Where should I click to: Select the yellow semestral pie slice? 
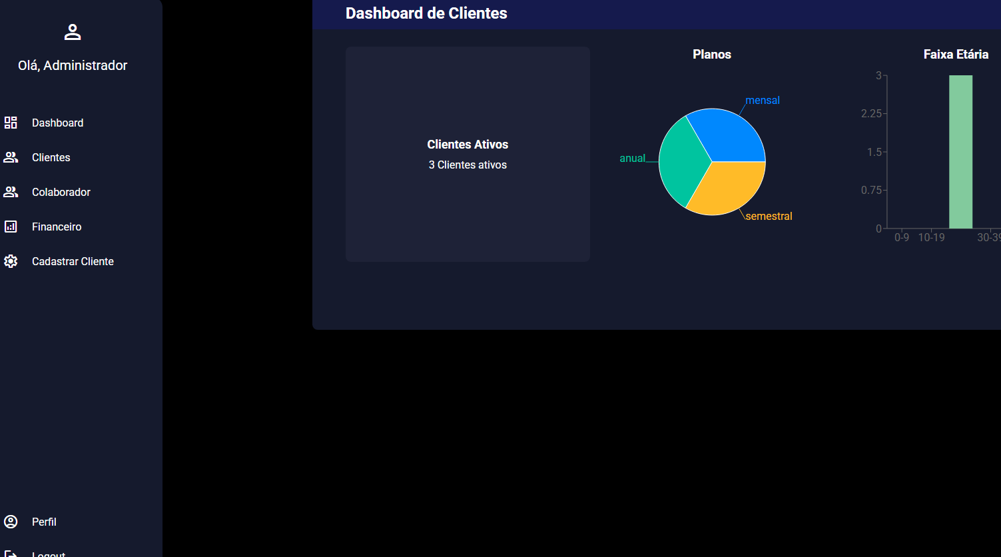pyautogui.click(x=726, y=189)
